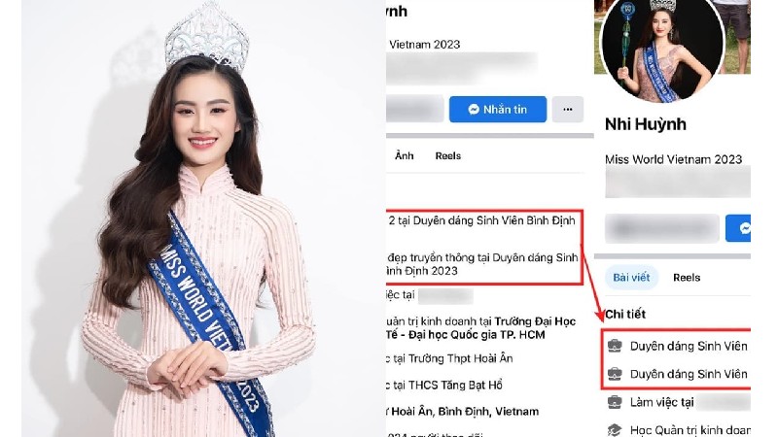Click the Nhi Huỳnh profile name

coord(646,124)
